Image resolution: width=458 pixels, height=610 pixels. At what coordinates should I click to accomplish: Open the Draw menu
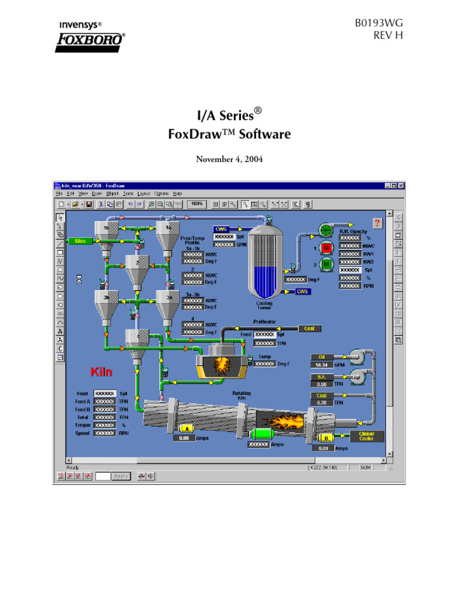[x=97, y=194]
